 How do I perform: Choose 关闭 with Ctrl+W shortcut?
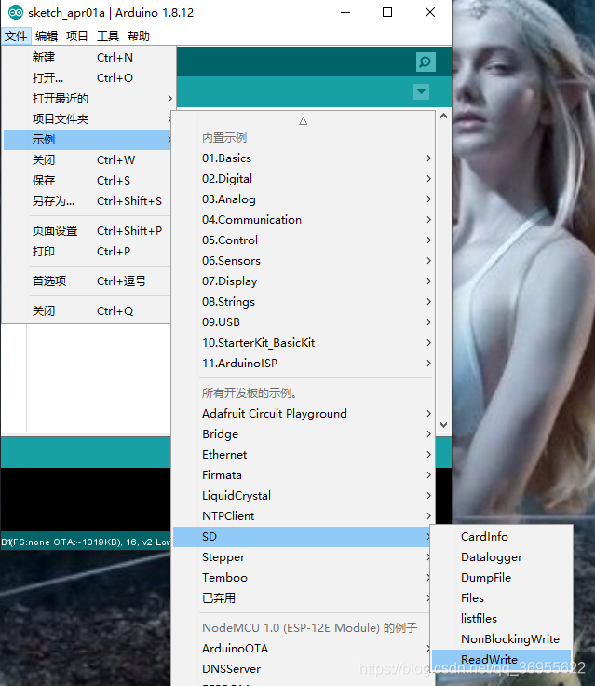(88, 160)
